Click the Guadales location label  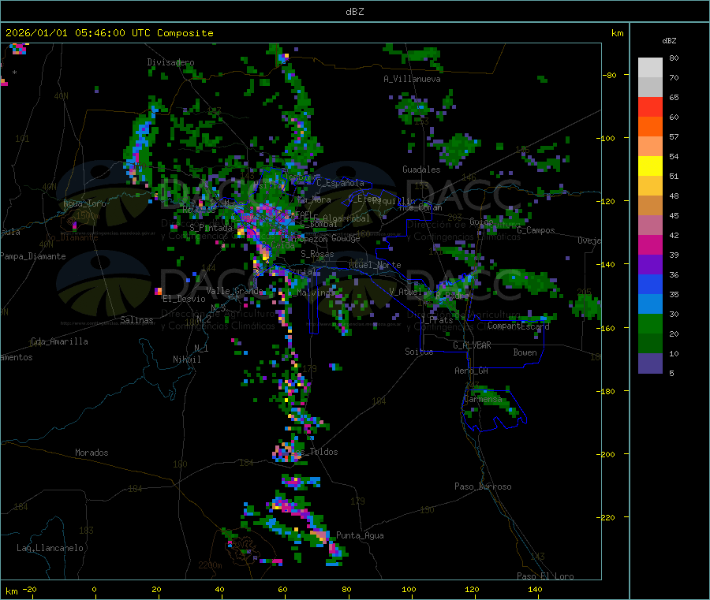[421, 170]
